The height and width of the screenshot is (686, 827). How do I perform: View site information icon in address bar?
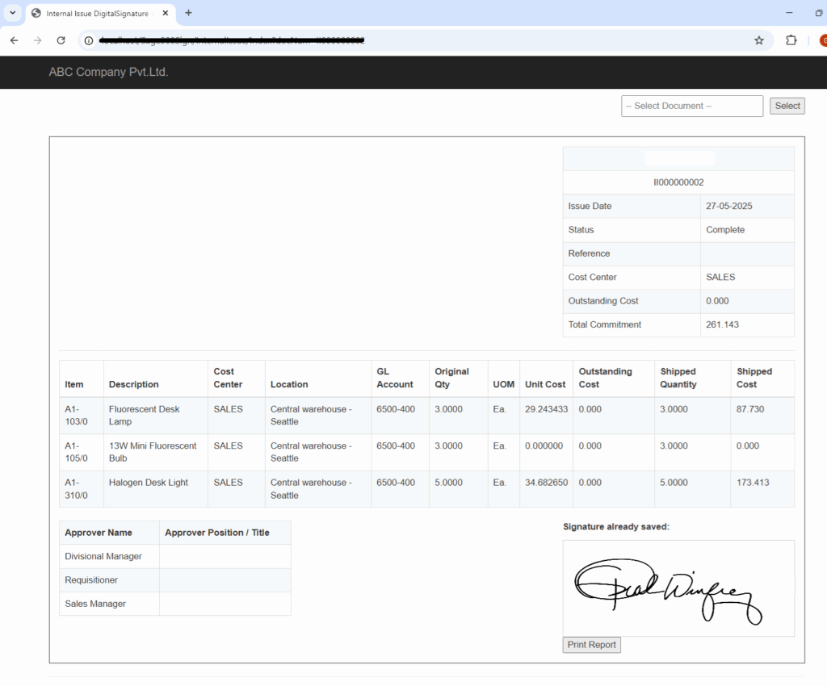89,40
